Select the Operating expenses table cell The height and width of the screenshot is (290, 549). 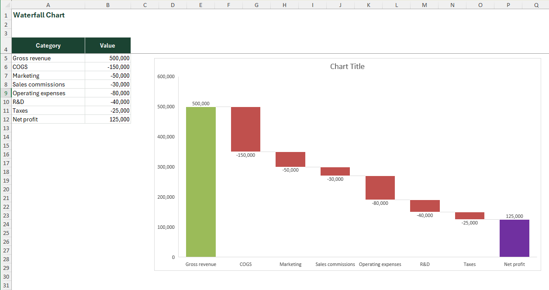pyautogui.click(x=48, y=93)
